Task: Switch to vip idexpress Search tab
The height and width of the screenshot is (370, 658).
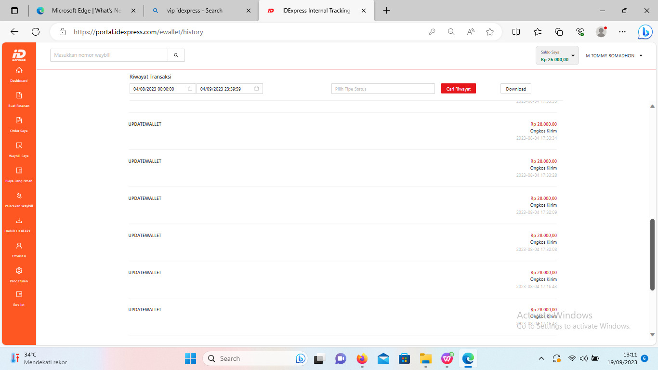Action: click(201, 11)
